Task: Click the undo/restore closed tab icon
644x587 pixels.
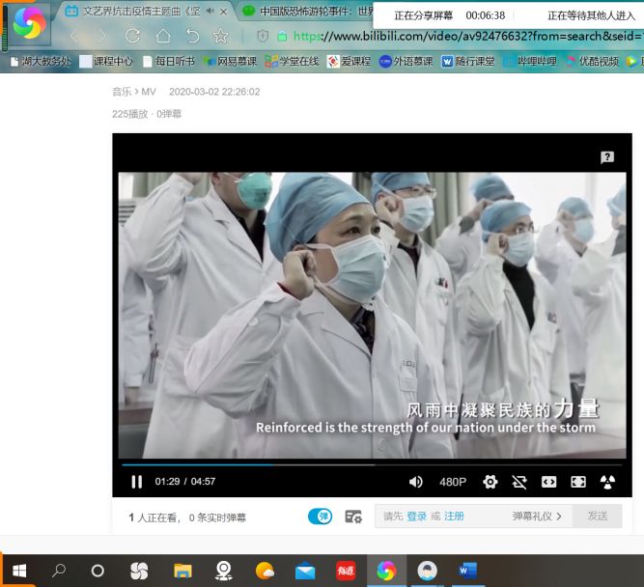Action: click(193, 36)
